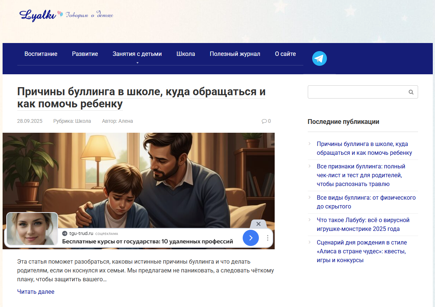
Task: Click the Последние публикации heading
Action: pos(343,122)
